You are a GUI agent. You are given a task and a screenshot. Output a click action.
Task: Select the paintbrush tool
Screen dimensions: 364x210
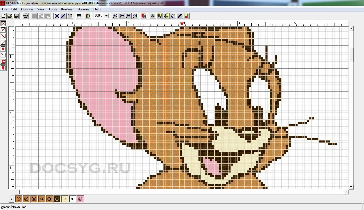pyautogui.click(x=173, y=16)
